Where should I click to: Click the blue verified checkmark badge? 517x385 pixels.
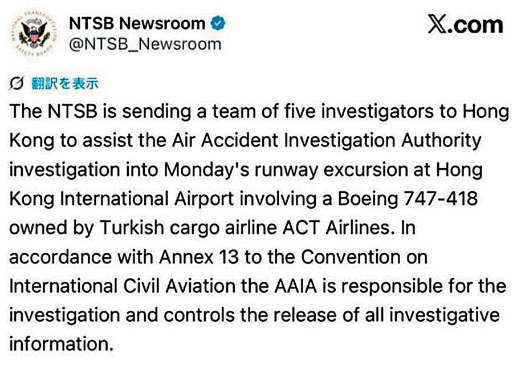(218, 24)
